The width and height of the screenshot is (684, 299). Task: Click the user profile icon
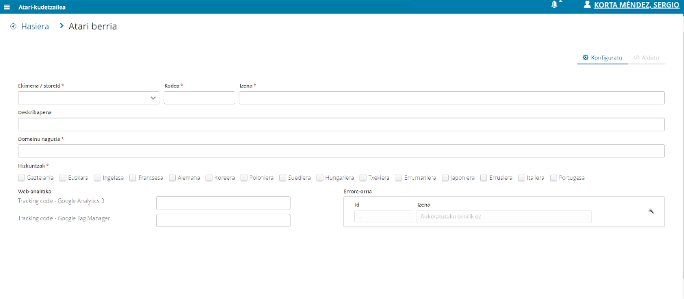pos(586,5)
